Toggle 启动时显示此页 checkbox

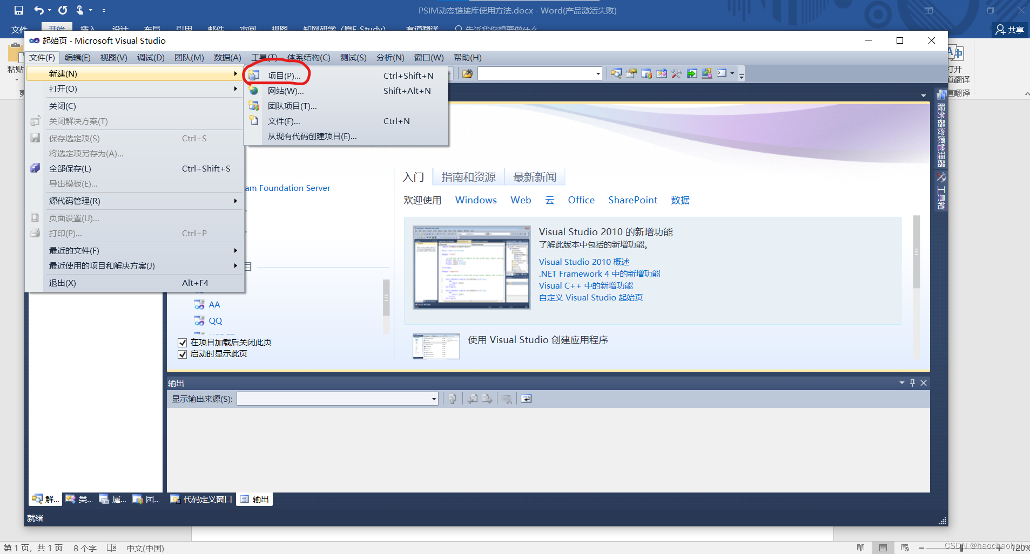point(182,354)
